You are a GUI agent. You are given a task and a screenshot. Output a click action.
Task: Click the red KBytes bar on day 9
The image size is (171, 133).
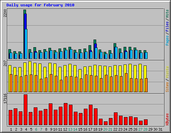(50, 114)
